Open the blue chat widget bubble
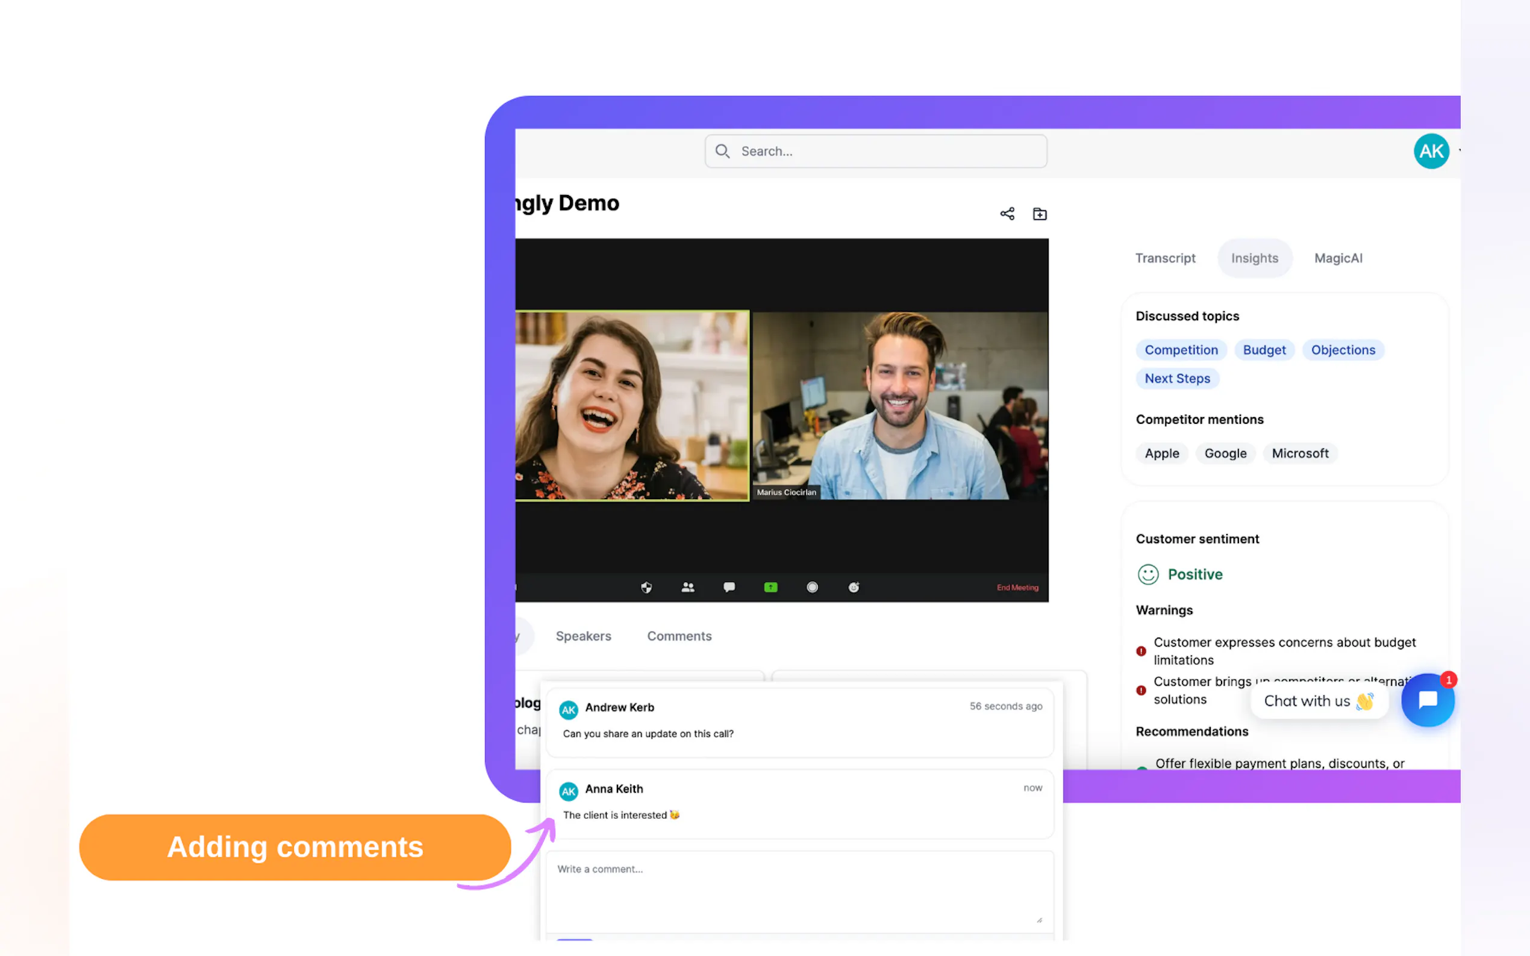 point(1428,700)
